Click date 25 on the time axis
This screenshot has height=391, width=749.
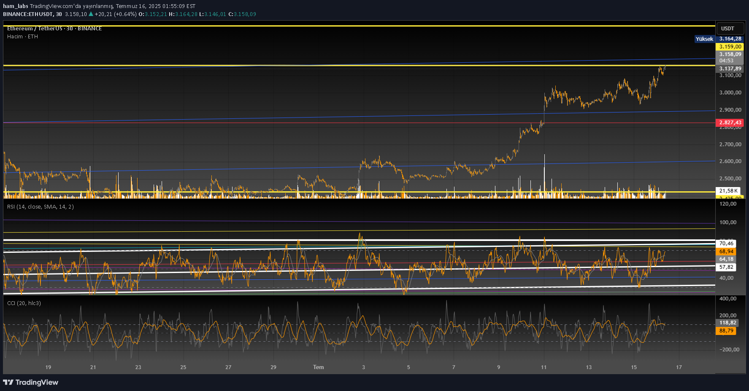[183, 367]
